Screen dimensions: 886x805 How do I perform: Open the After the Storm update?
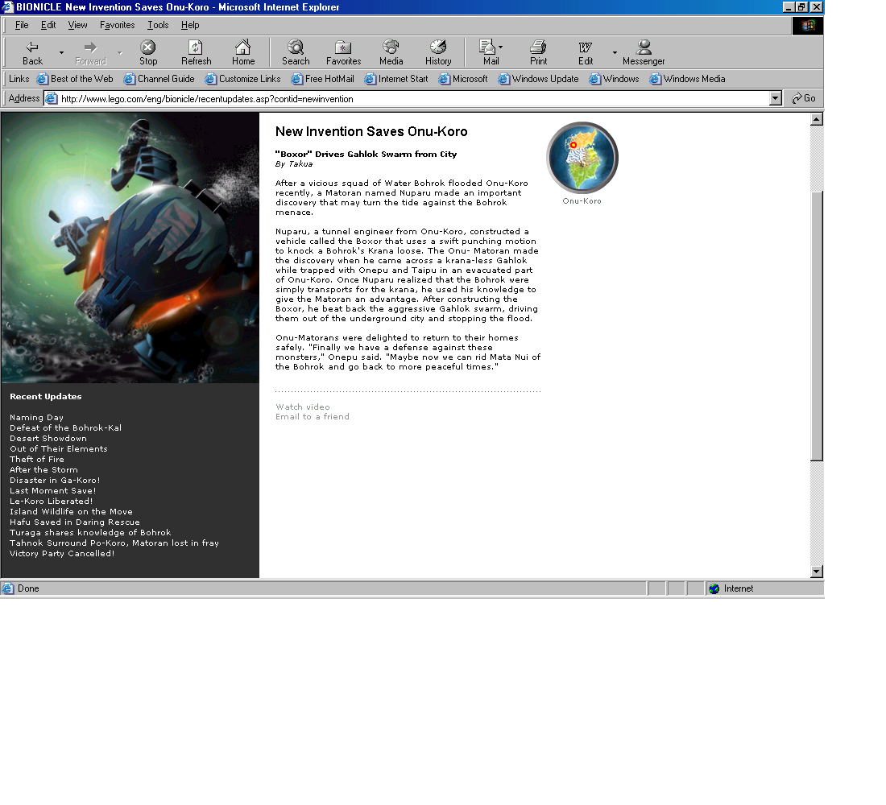click(x=43, y=470)
